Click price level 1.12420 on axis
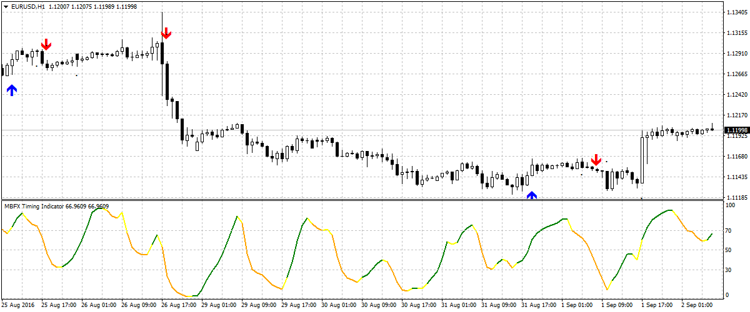Image resolution: width=750 pixels, height=312 pixels. [x=737, y=94]
